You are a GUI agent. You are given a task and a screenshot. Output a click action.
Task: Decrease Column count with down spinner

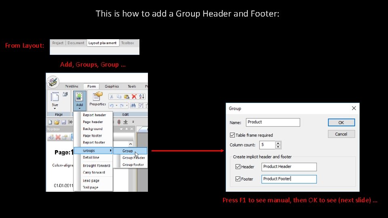tap(278, 147)
